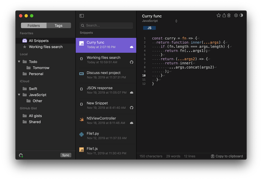
Task: Click the sync status icon at bottom left
Action: (21, 156)
